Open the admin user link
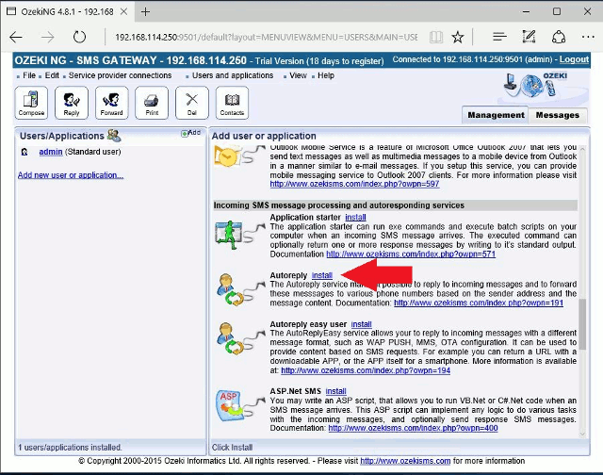This screenshot has width=603, height=475. pos(51,152)
